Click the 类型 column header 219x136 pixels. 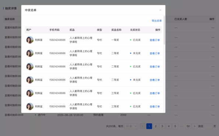point(100,30)
